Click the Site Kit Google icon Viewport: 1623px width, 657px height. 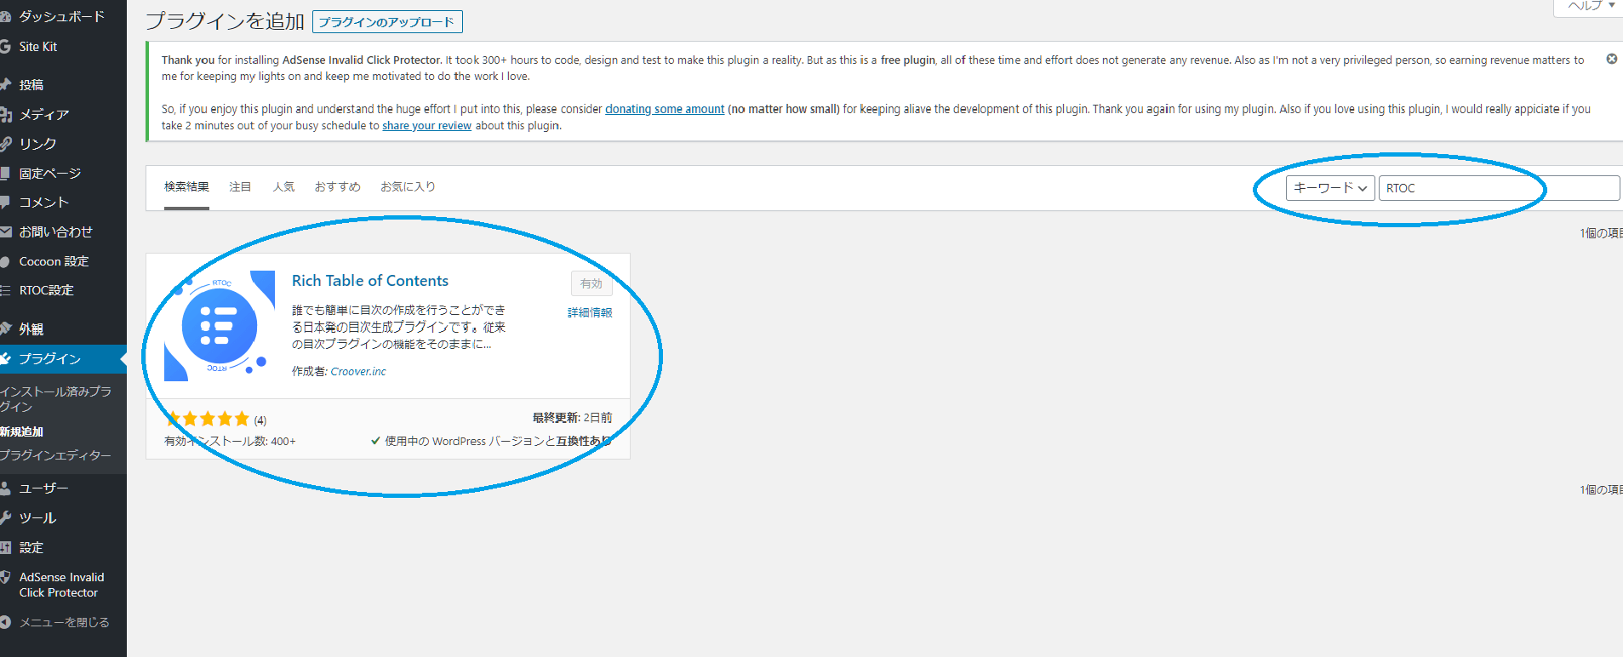pos(5,47)
